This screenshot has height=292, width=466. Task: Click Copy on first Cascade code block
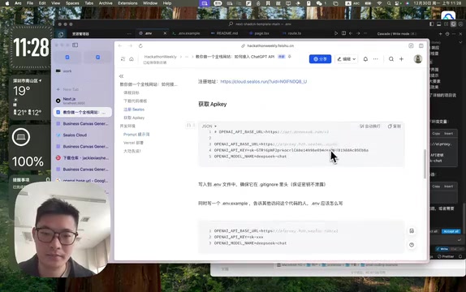[x=436, y=133]
